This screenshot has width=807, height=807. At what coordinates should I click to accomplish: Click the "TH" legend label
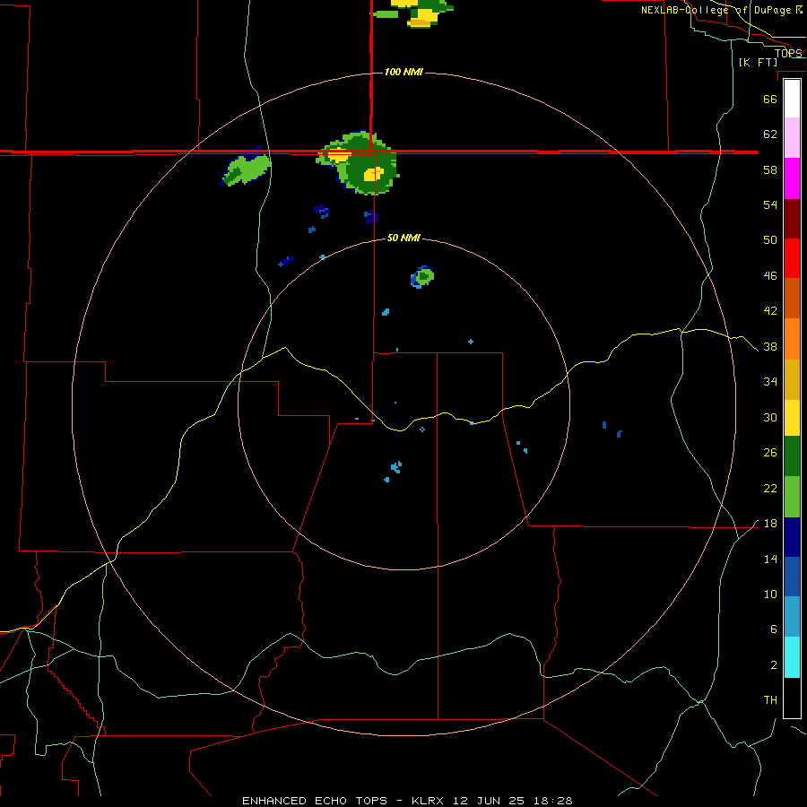(x=770, y=700)
